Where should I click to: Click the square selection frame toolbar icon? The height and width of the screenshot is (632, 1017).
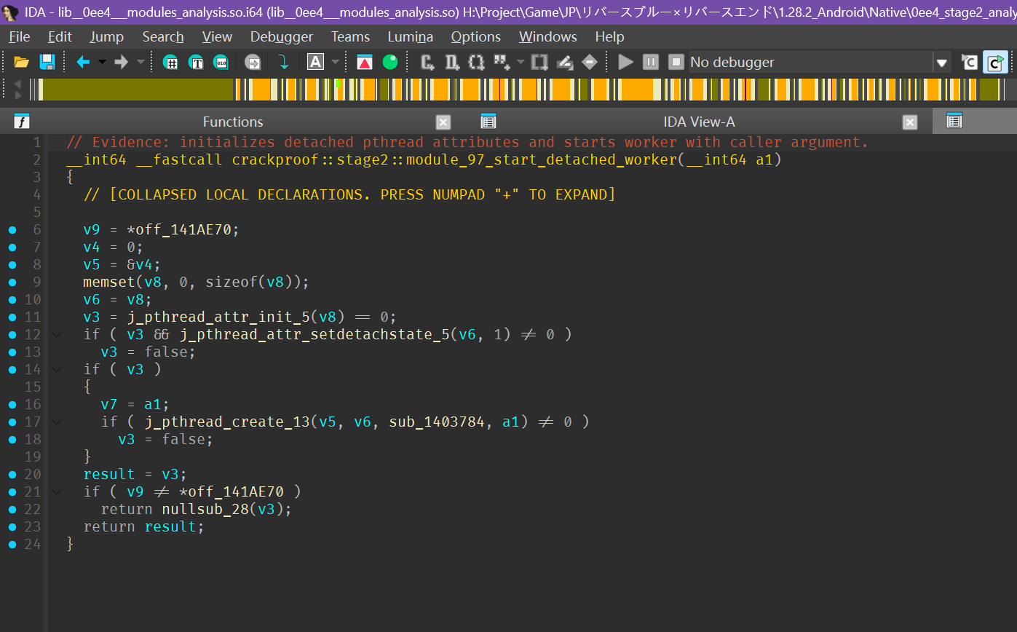point(539,63)
